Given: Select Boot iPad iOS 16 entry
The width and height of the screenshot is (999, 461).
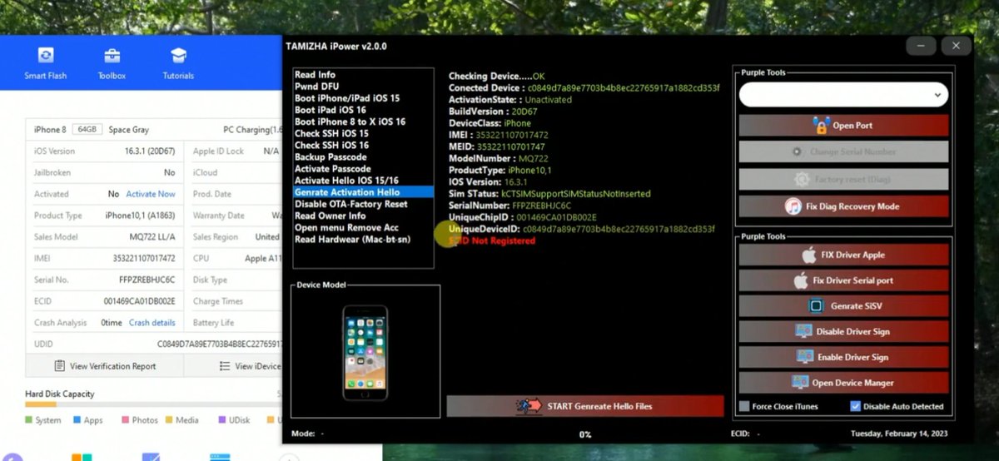Looking at the screenshot, I should pyautogui.click(x=363, y=110).
